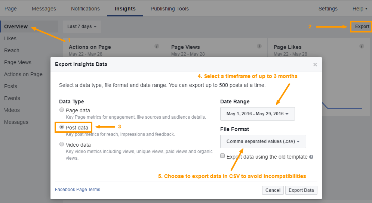The height and width of the screenshot is (203, 372).
Task: Click the Date Range heading
Action: tap(235, 101)
